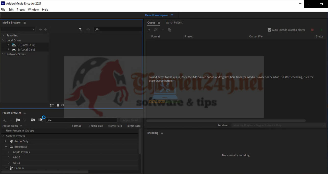Collapse the Broadcast preset group
Screen dimensions: 328x174
tap(6, 147)
